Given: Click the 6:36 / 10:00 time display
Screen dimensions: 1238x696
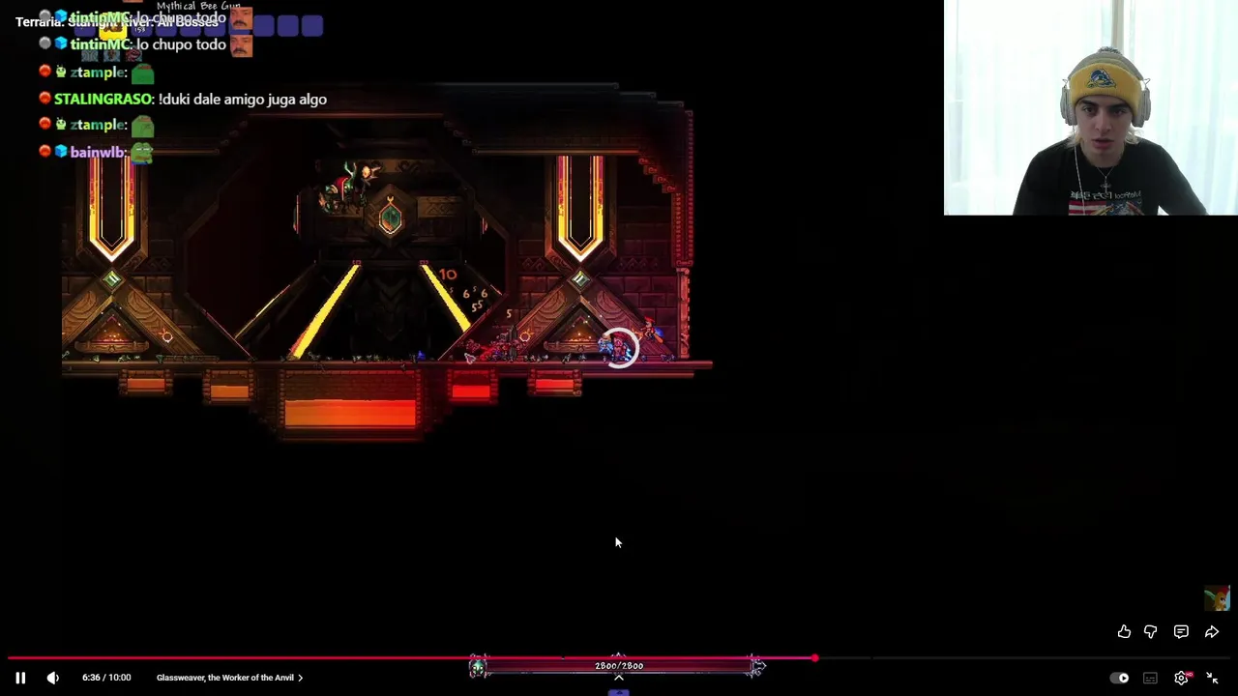Looking at the screenshot, I should click(x=106, y=678).
